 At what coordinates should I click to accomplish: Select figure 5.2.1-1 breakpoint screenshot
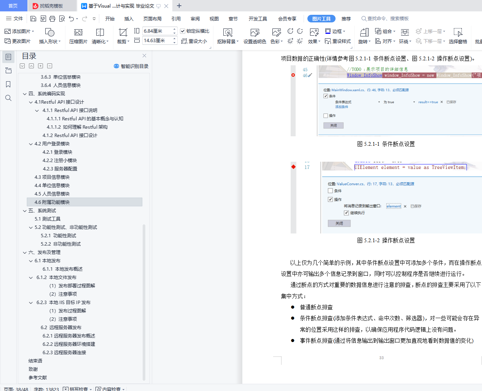[x=386, y=101]
